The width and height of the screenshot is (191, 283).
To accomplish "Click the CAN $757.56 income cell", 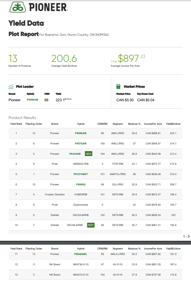I will click(x=153, y=275).
